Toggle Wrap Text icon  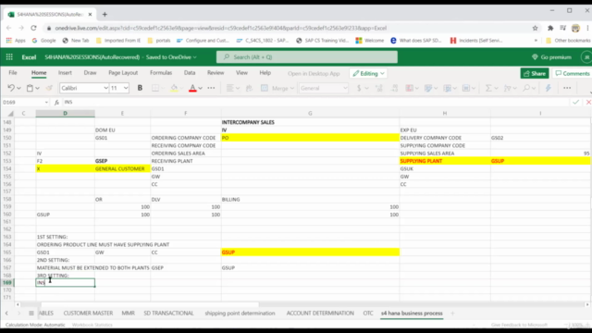pos(249,88)
